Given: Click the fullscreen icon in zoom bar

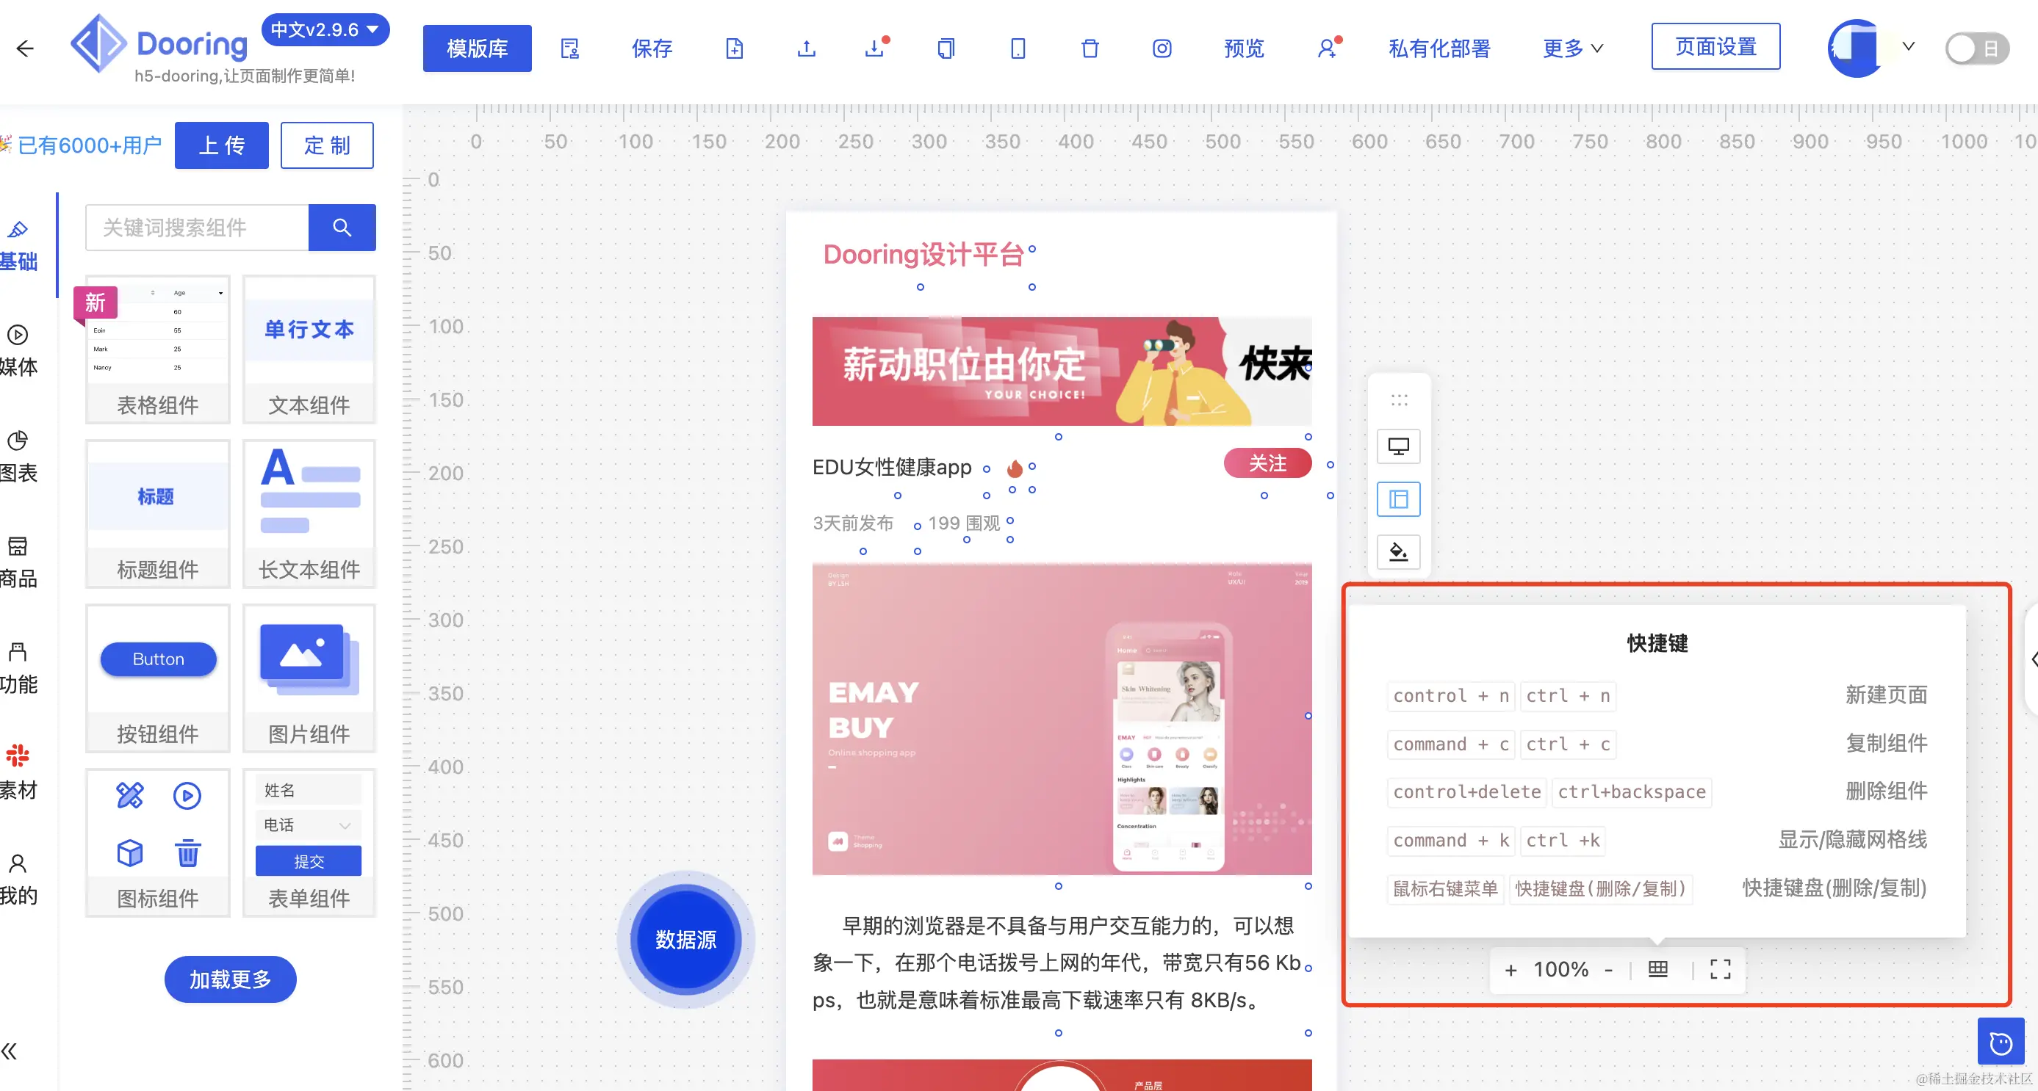Looking at the screenshot, I should click(1720, 968).
